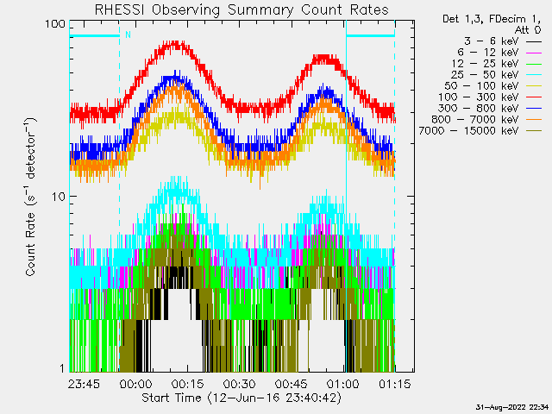Click the red curve's first peak near 00:15
Image resolution: width=552 pixels, height=414 pixels.
tap(176, 45)
